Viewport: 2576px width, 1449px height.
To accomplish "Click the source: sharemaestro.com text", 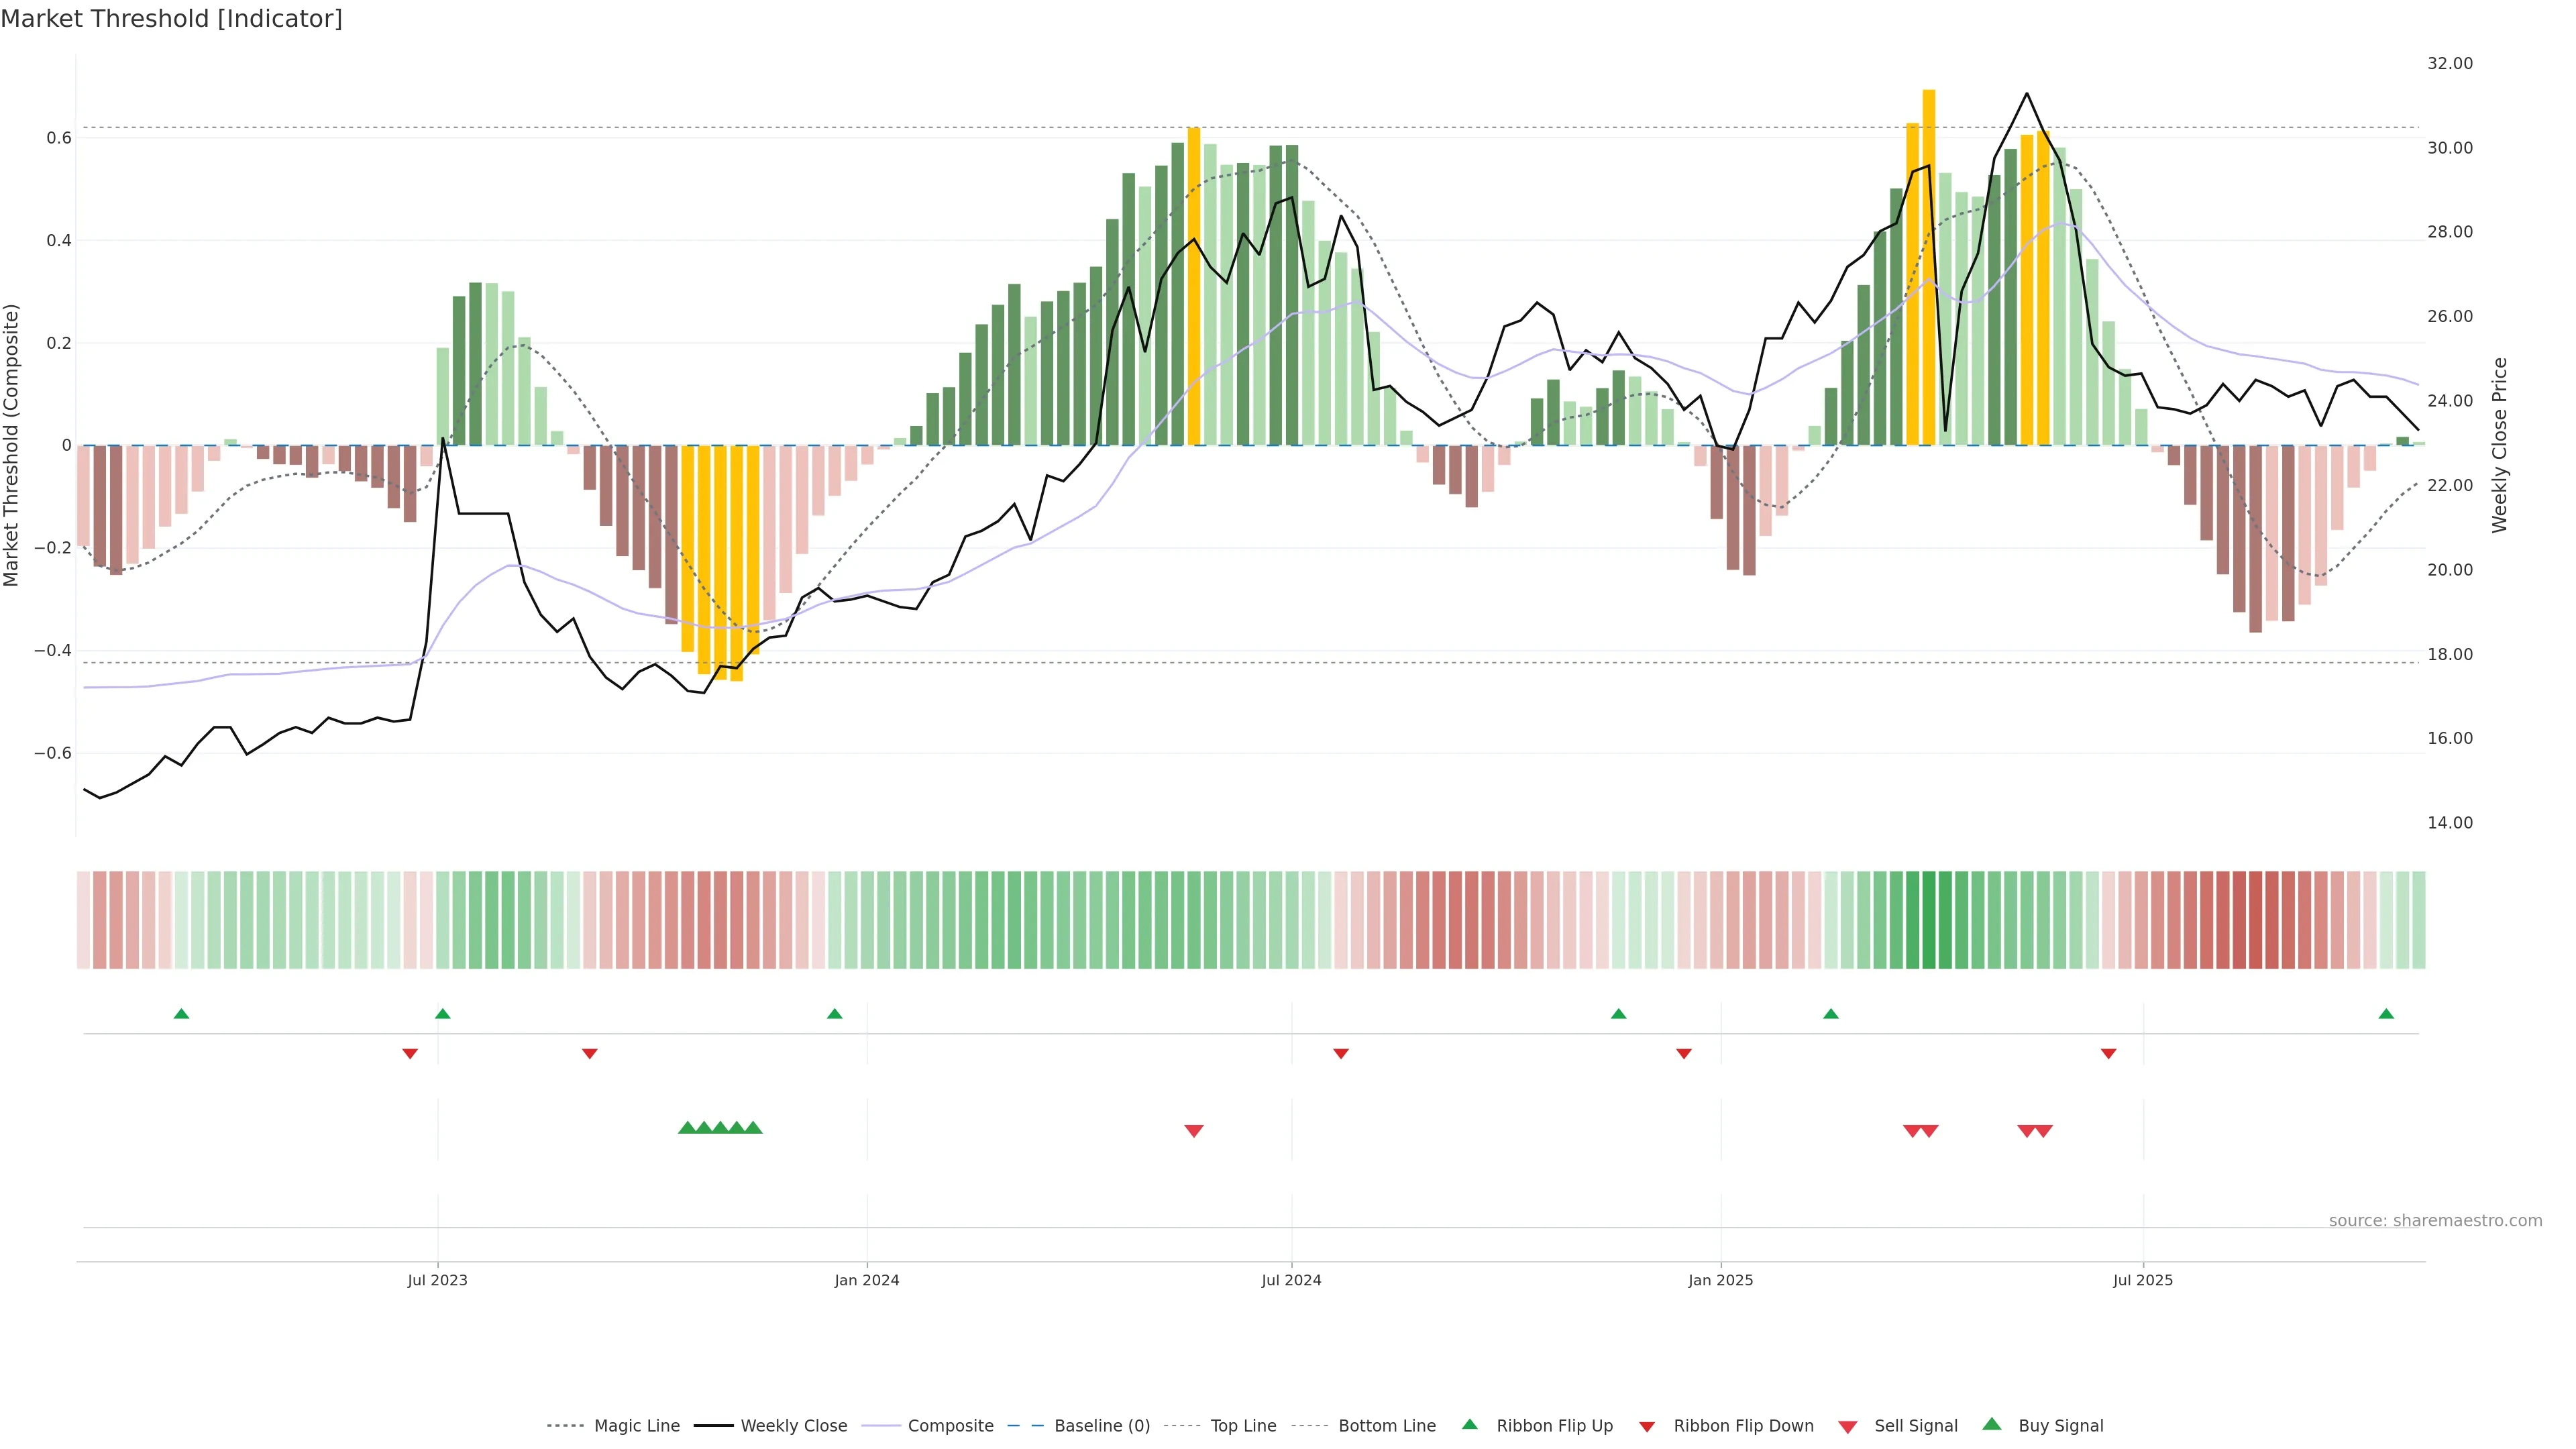I will pos(2435,1221).
